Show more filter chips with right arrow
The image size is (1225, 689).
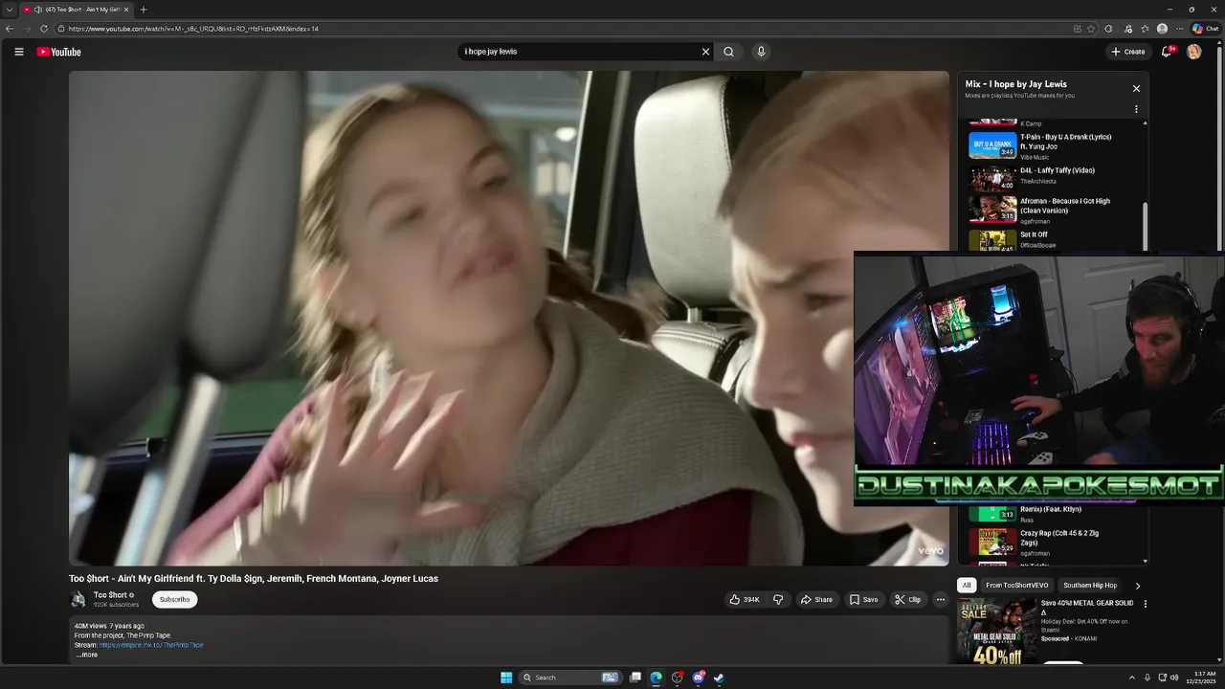1137,586
